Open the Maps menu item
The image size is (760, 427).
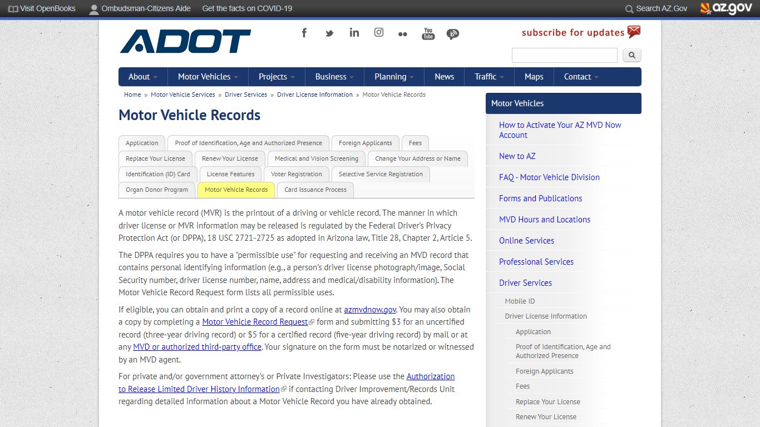[x=534, y=77]
